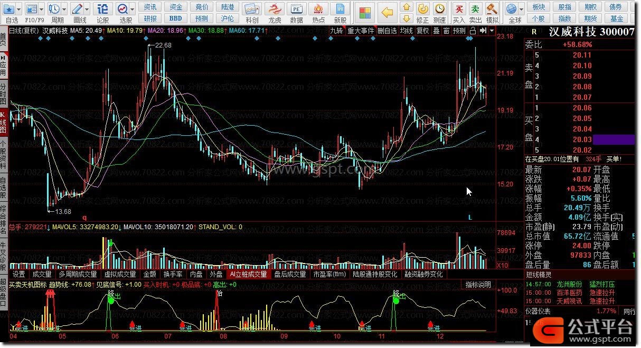Click the 20.11 sell-five price
This screenshot has width=641, height=348.
pyautogui.click(x=582, y=55)
